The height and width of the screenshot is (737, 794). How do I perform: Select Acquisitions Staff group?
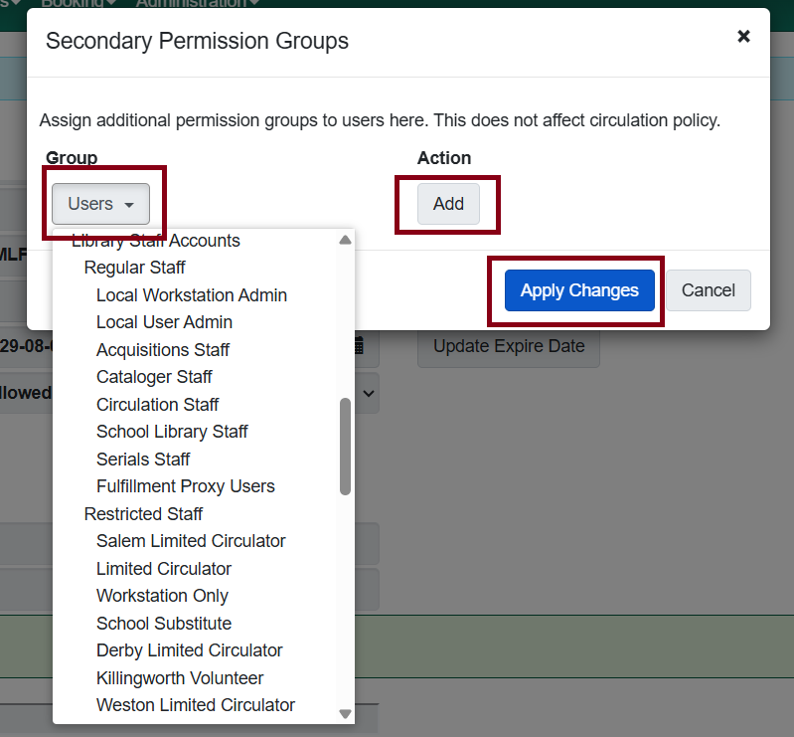click(163, 350)
